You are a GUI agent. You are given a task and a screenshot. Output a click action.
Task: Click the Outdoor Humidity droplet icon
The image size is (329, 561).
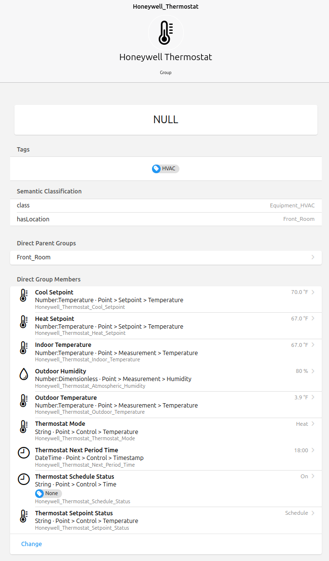click(x=23, y=374)
